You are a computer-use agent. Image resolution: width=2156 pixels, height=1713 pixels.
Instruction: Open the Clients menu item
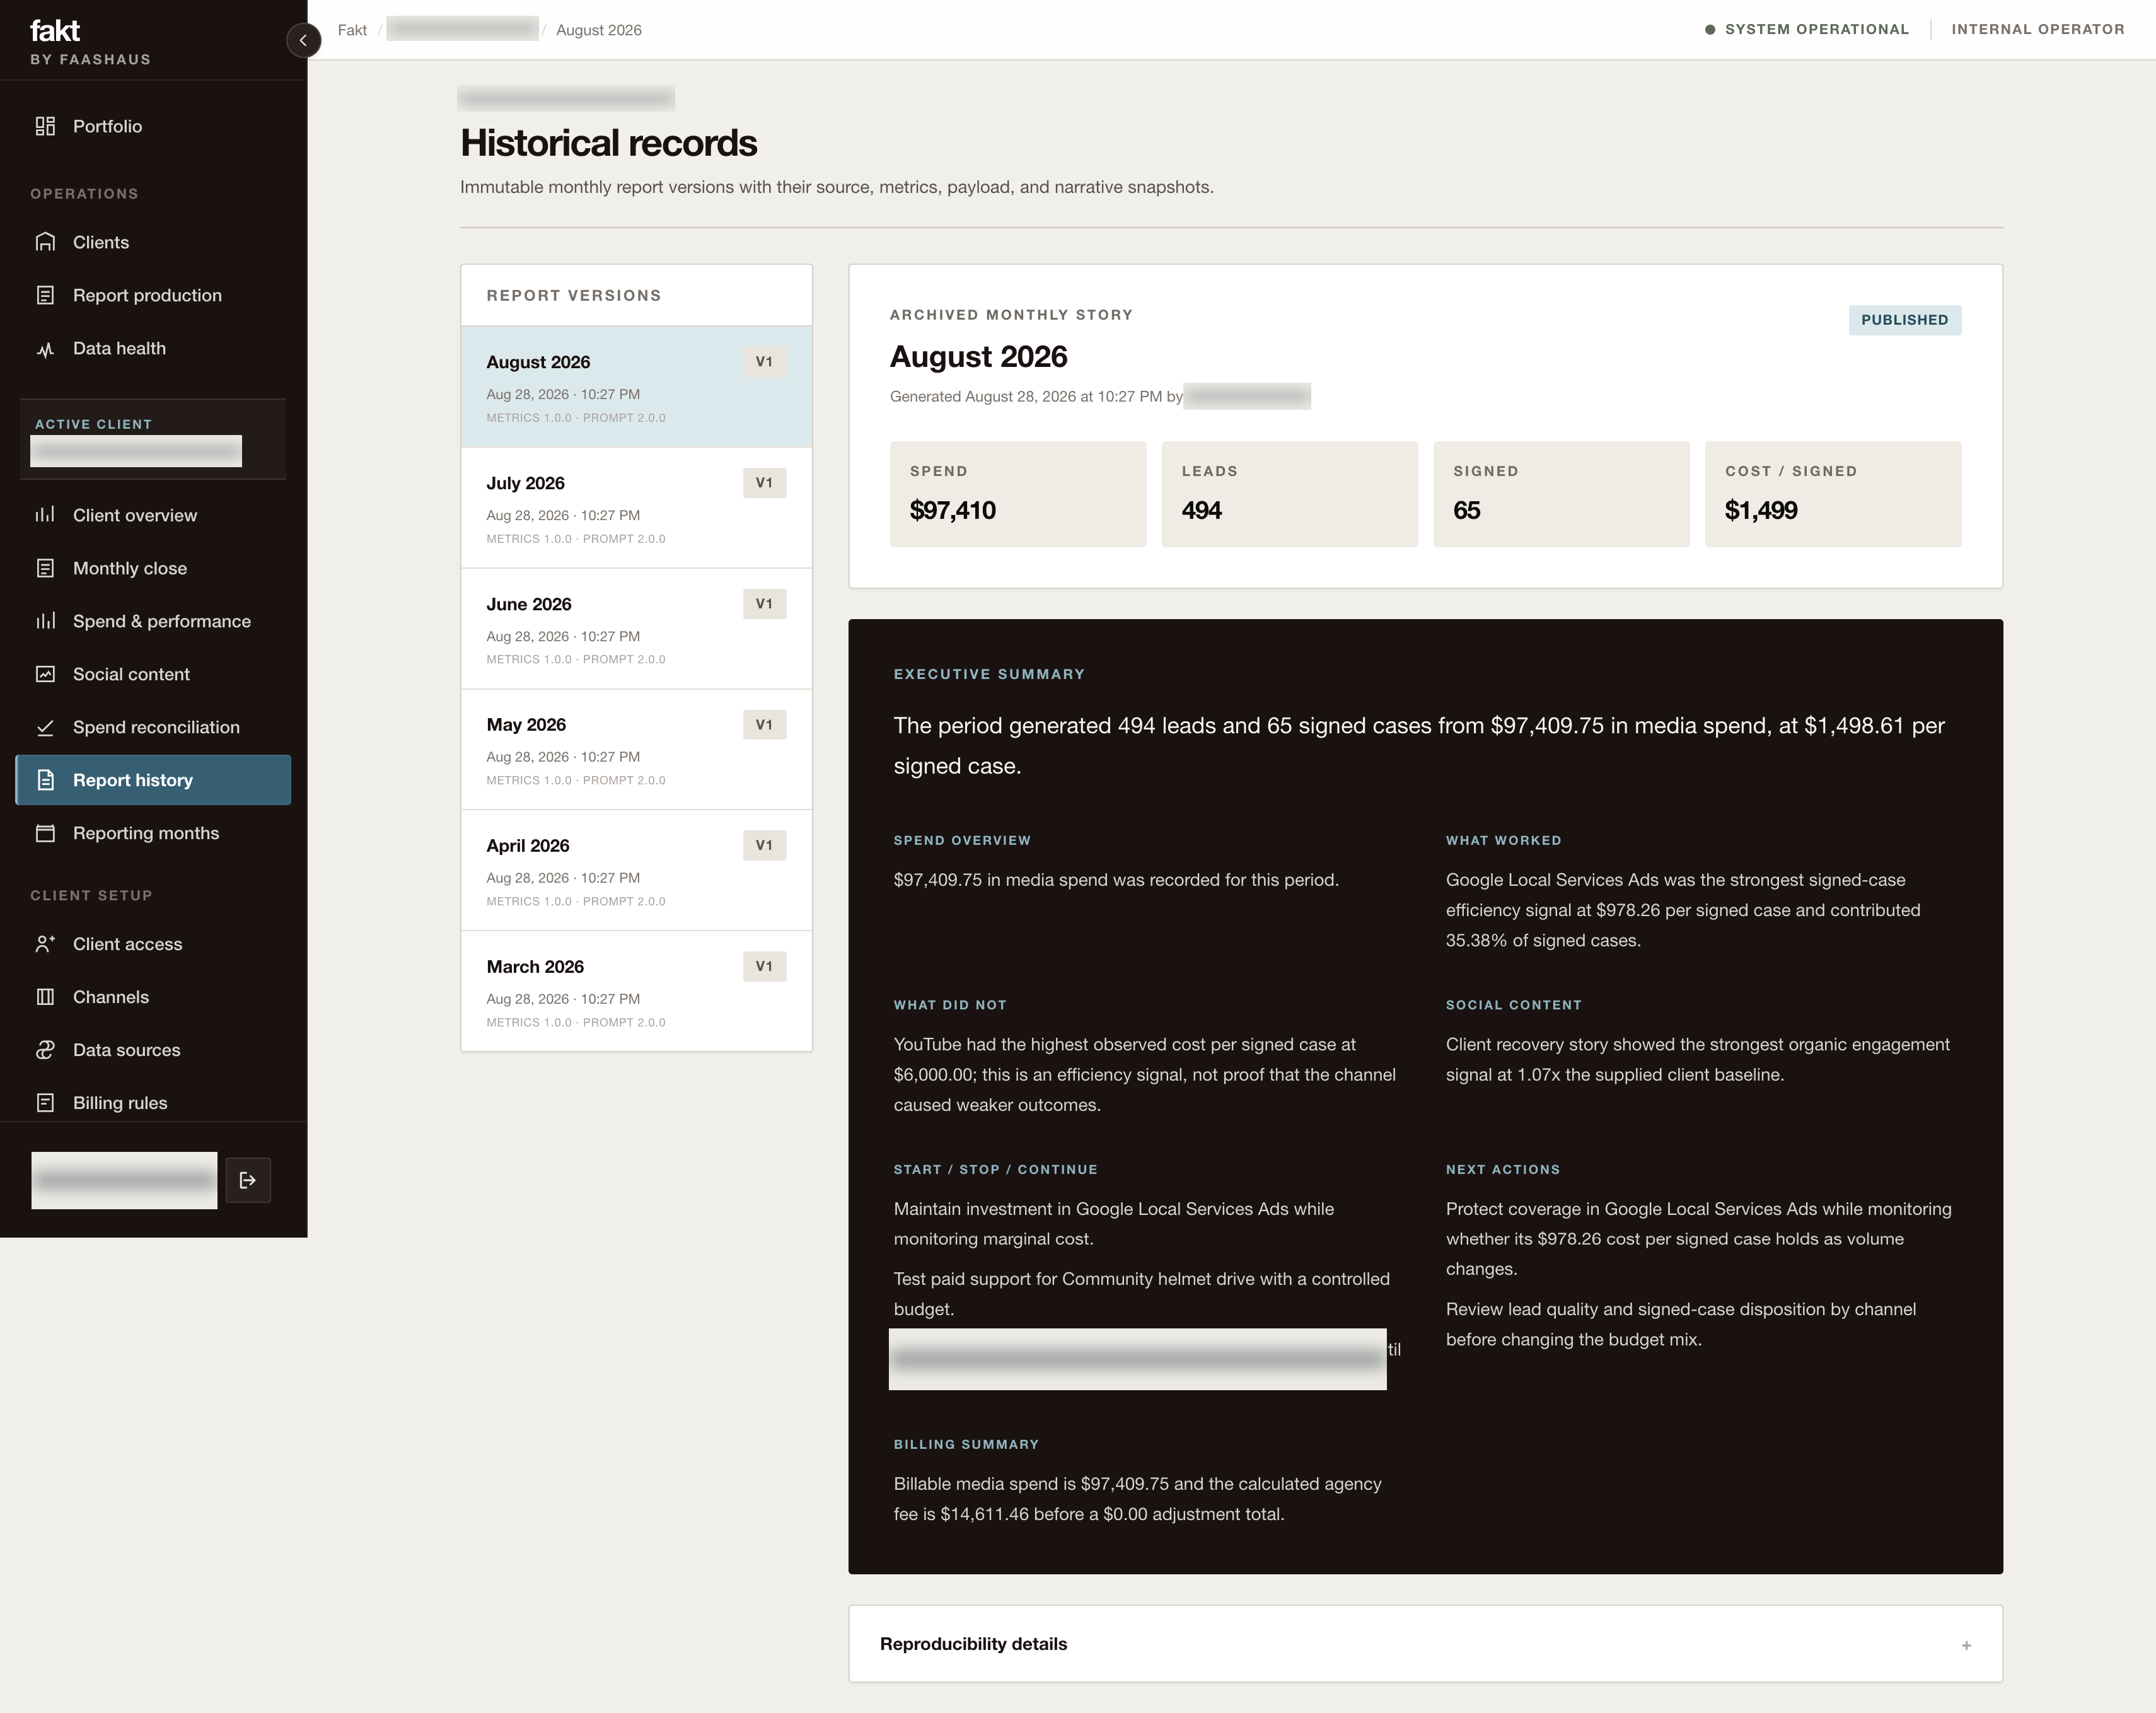153,242
